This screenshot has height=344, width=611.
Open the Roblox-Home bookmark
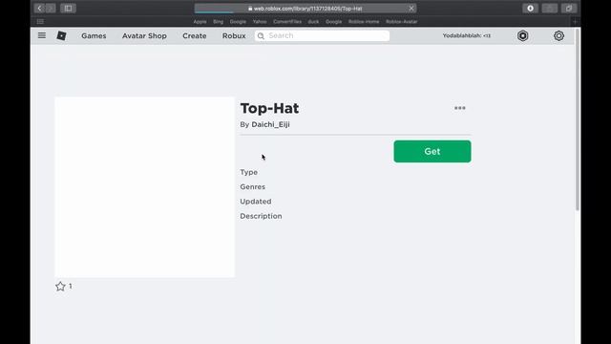coord(364,21)
